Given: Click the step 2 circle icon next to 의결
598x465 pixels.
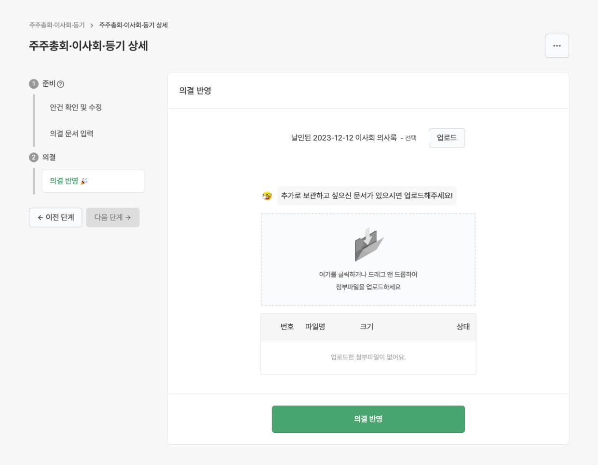Looking at the screenshot, I should click(x=33, y=157).
